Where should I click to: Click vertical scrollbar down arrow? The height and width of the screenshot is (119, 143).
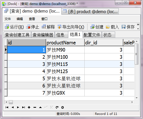pyautogui.click(x=137, y=98)
